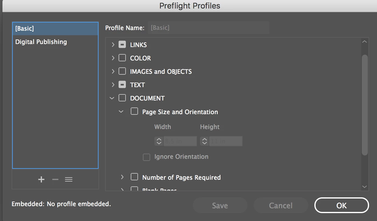Screen dimensions: 377x221
Task: Expand the COLOR category
Action: [113, 58]
